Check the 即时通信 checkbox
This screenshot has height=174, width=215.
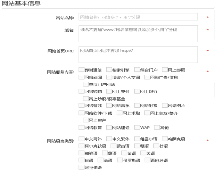click(x=81, y=70)
